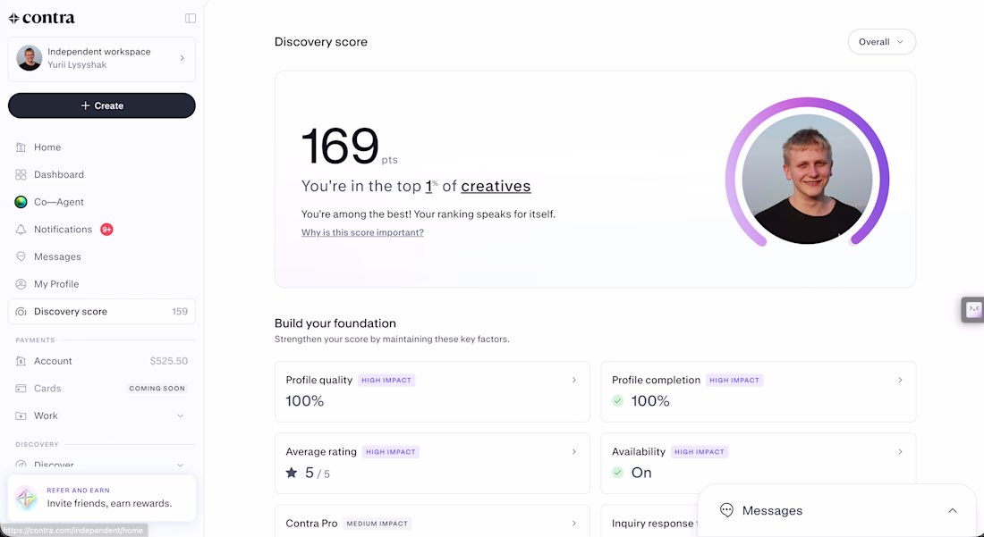Expand the Discover section chevron
Viewport: 984px width, 537px height.
pyautogui.click(x=180, y=465)
